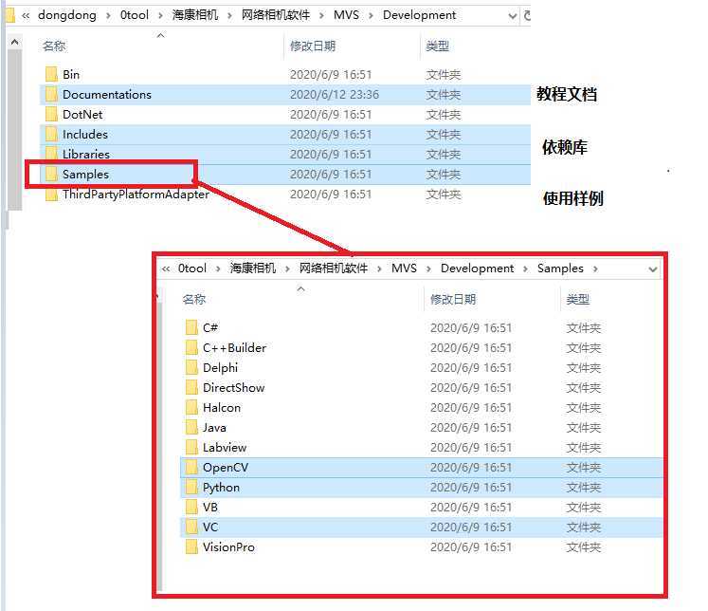
Task: Click the Samples window navigation scrollbar
Action: [x=159, y=445]
